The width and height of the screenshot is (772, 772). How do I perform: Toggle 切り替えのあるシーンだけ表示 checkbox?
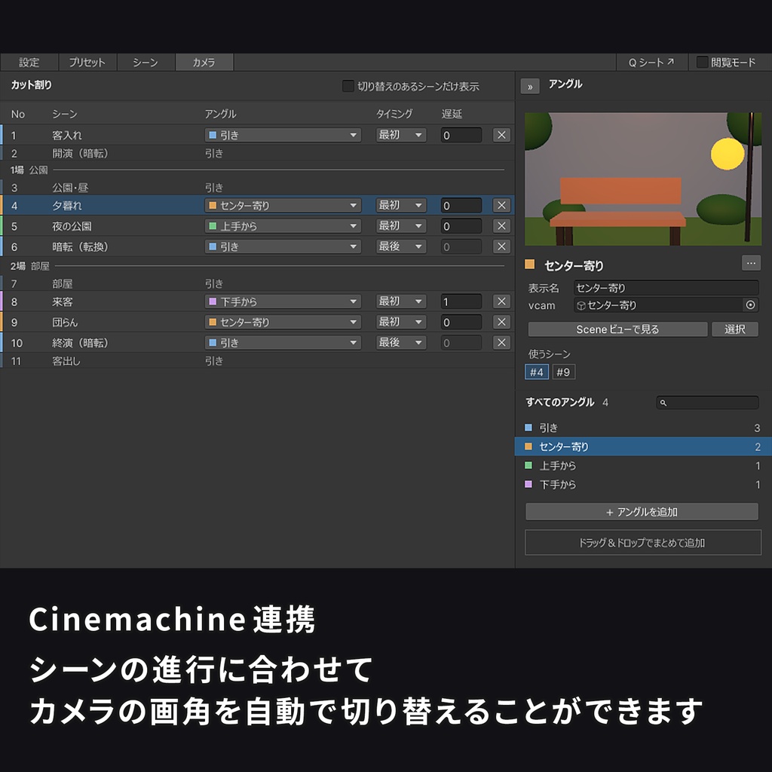pos(348,86)
